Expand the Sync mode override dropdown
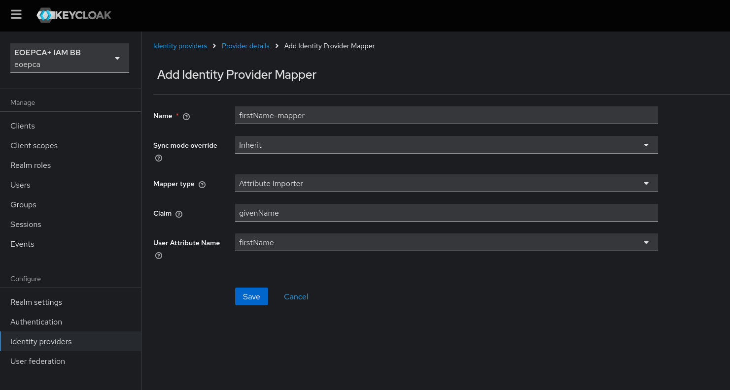The image size is (730, 390). [x=447, y=145]
